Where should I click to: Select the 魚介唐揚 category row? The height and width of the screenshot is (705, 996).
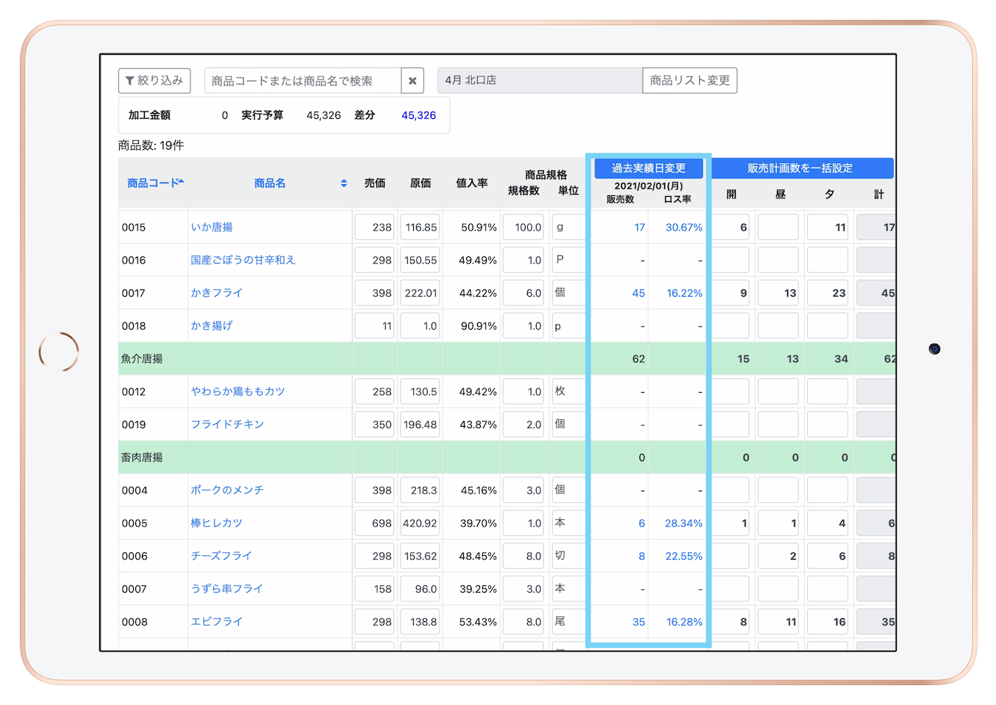coord(506,358)
